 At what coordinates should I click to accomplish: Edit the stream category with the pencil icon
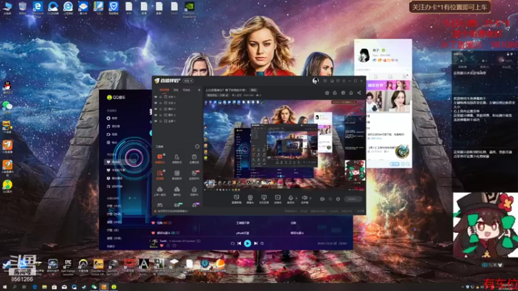[227, 95]
